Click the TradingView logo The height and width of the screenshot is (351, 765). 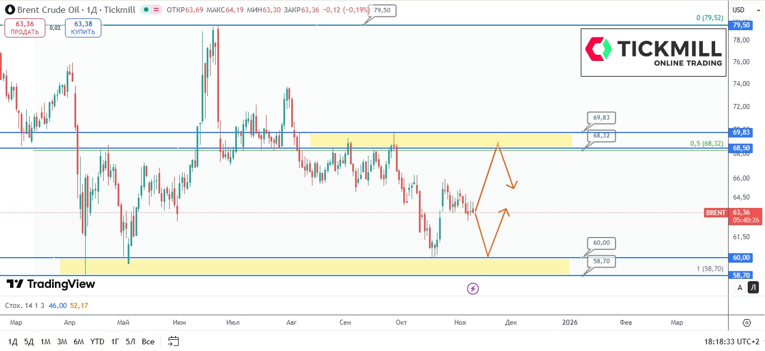point(51,284)
